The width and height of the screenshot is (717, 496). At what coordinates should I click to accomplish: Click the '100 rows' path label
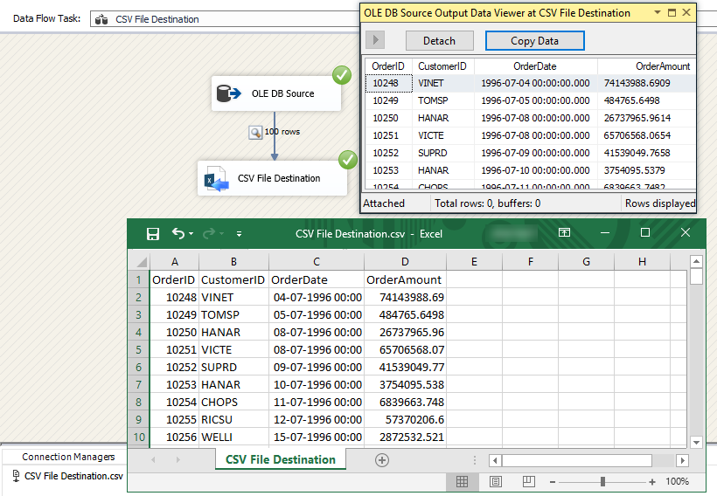[282, 132]
